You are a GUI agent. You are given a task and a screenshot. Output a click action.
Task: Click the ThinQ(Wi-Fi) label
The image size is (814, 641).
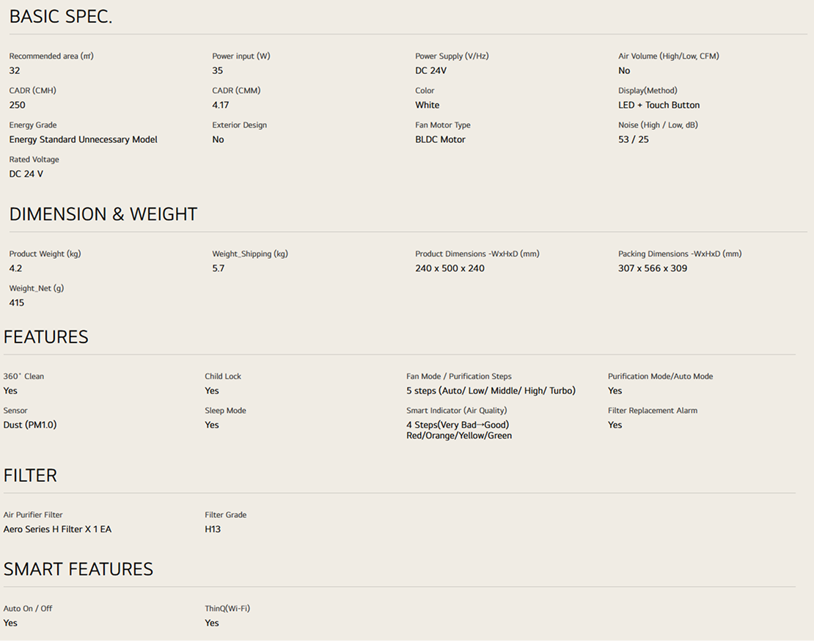pos(227,609)
